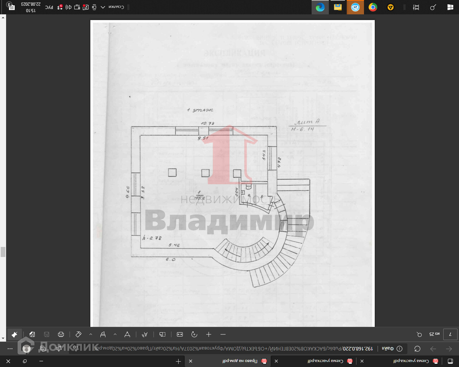Activate the Erase tool
The image size is (459, 367).
79,334
